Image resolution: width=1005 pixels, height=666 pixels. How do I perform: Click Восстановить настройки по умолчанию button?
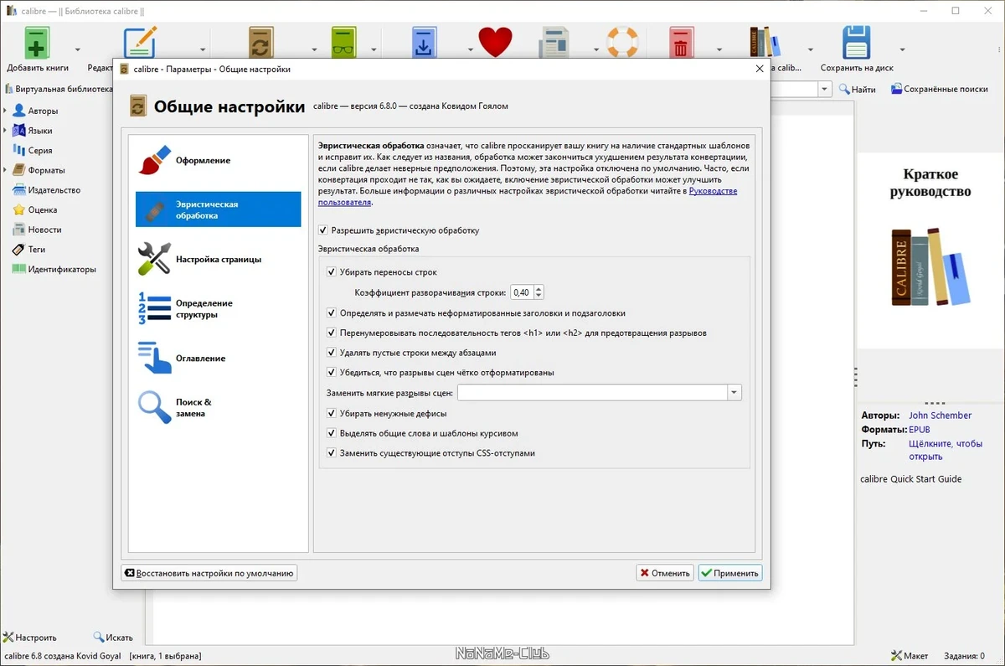209,573
